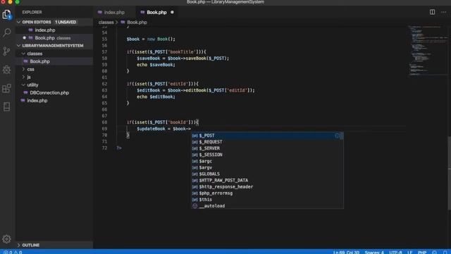This screenshot has height=254, width=451.
Task: Click line number 62 in gutter
Action: click(x=104, y=84)
